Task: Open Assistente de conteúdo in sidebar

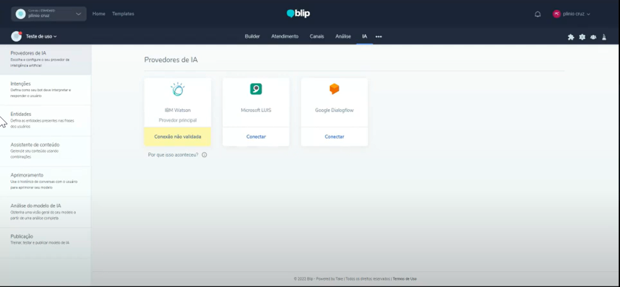Action: (x=46, y=150)
